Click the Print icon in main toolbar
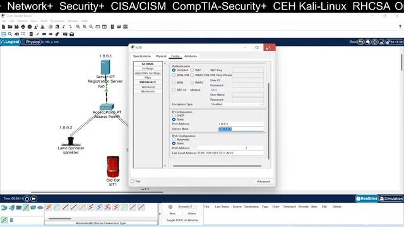This screenshot has height=227, width=404. pos(23,26)
